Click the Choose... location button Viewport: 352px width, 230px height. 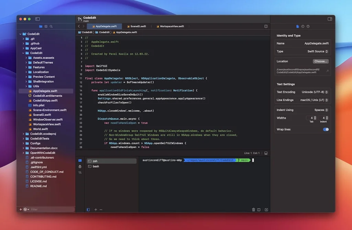point(320,61)
